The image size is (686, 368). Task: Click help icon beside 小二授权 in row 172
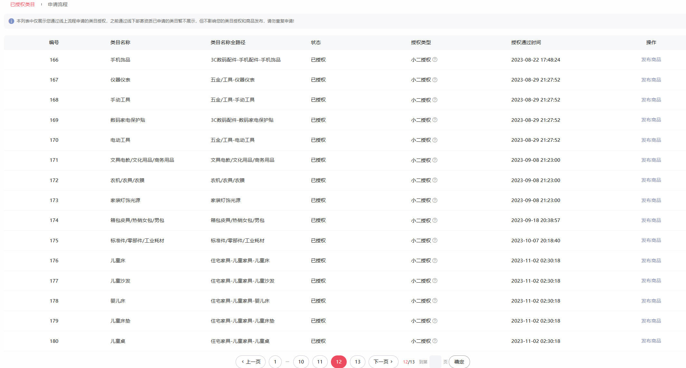435,180
